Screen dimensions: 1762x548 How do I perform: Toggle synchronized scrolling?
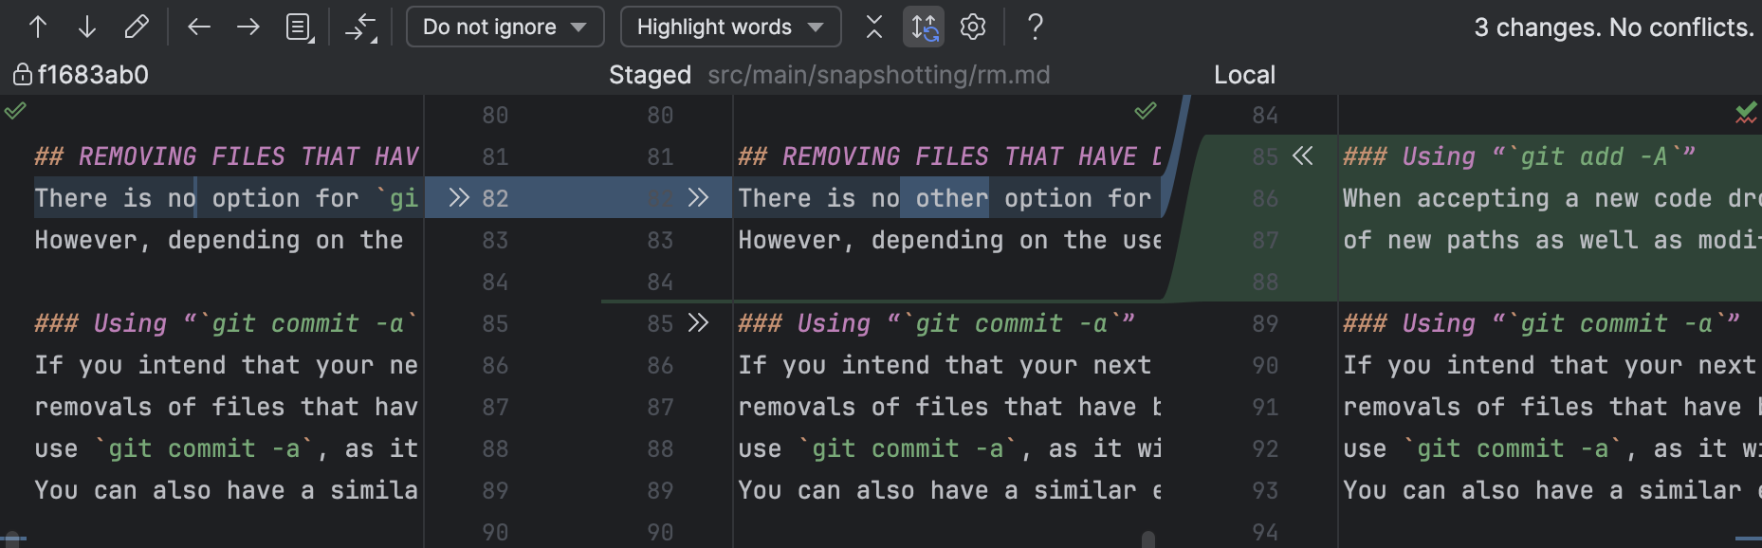tap(923, 27)
